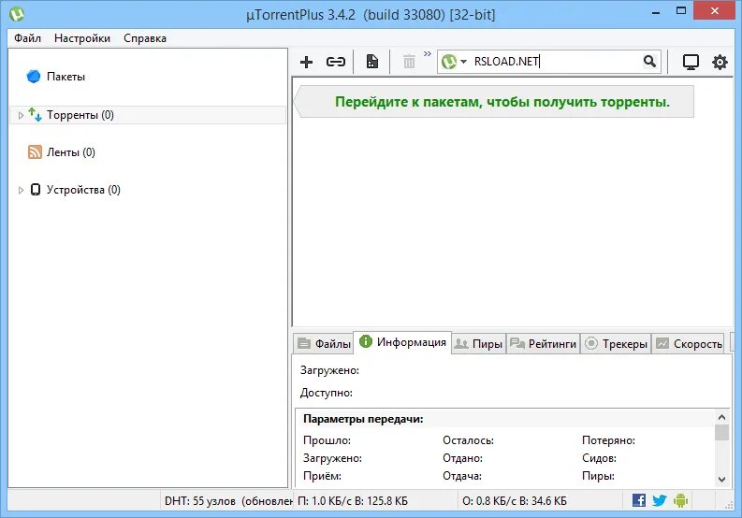742x518 pixels.
Task: Click the uTorrent title bar app icon
Action: (x=17, y=14)
